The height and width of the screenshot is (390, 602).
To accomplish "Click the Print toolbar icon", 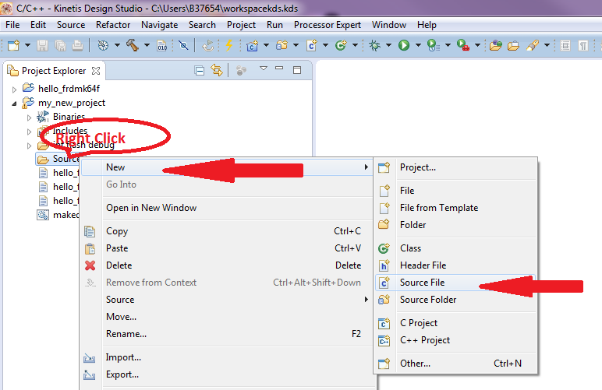I will click(77, 46).
